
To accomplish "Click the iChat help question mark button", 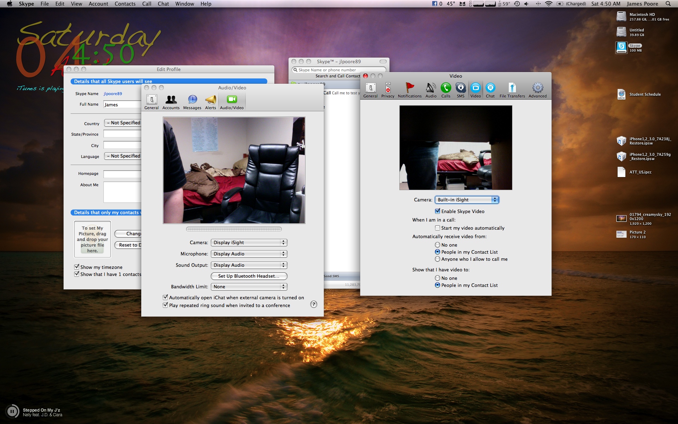I will pos(314,304).
